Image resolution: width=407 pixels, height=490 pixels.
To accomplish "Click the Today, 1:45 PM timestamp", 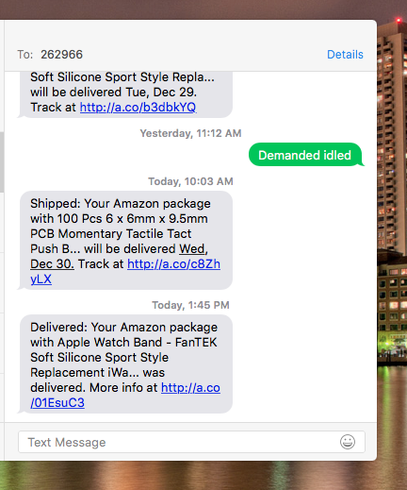I will click(x=190, y=305).
